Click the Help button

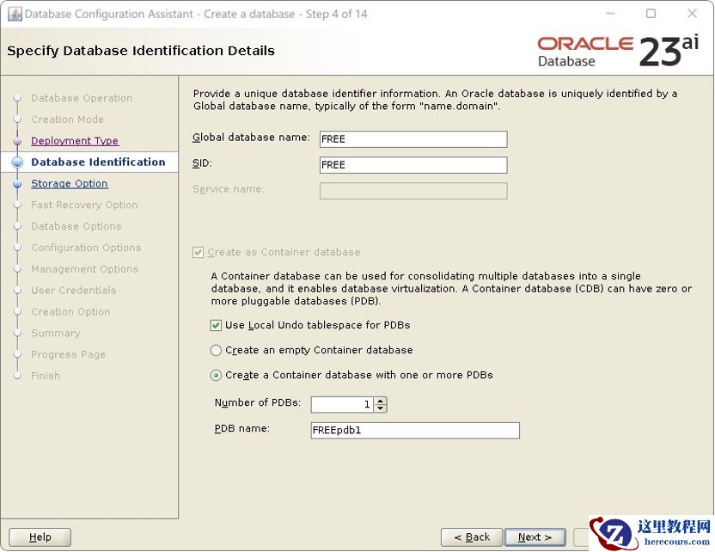pos(40,537)
